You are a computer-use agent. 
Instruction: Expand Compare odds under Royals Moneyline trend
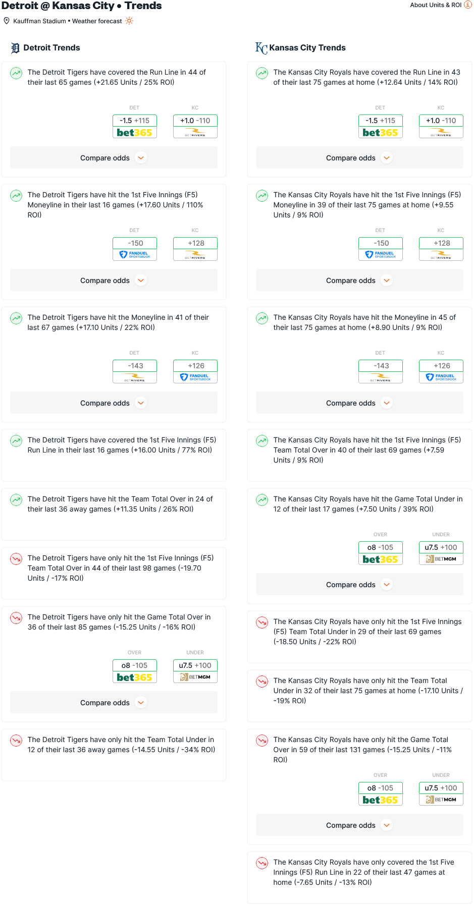[x=359, y=403]
